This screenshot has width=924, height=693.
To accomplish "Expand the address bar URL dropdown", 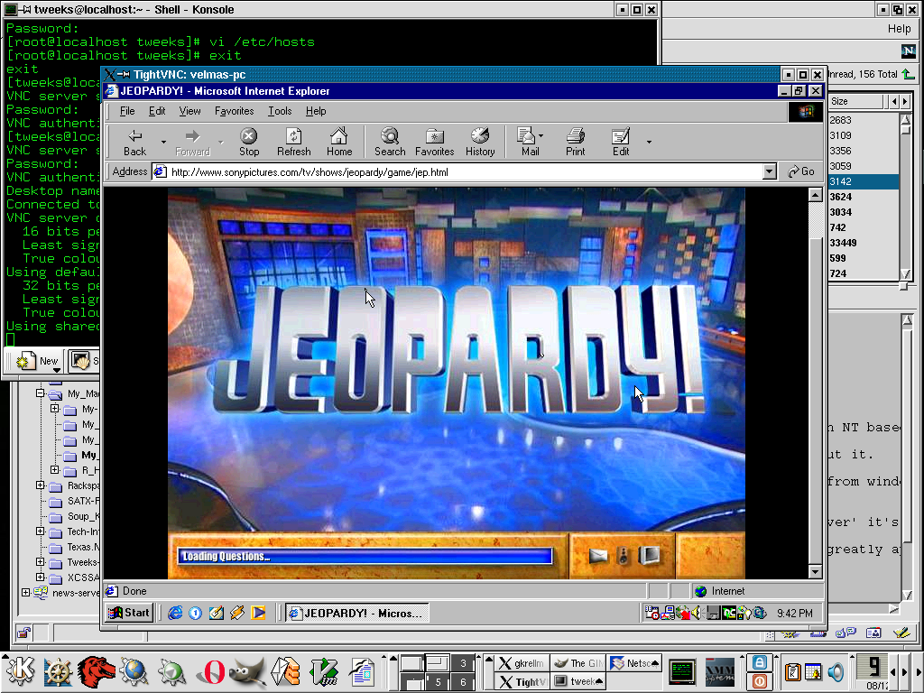I will click(769, 172).
